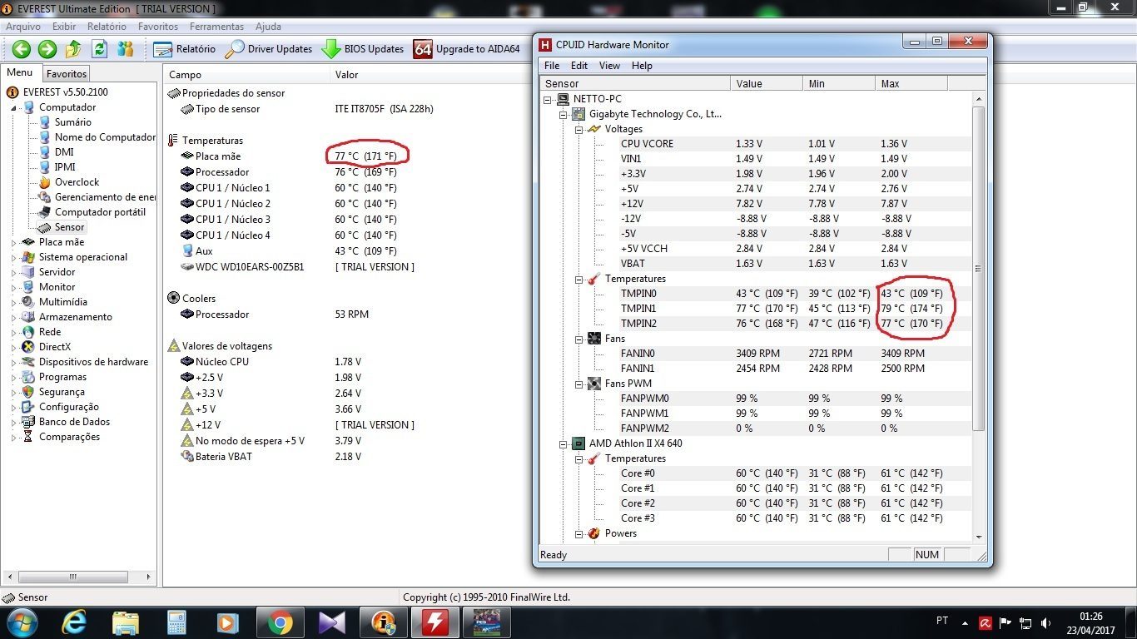Collapse the Voltages group in HWMonitor

578,130
